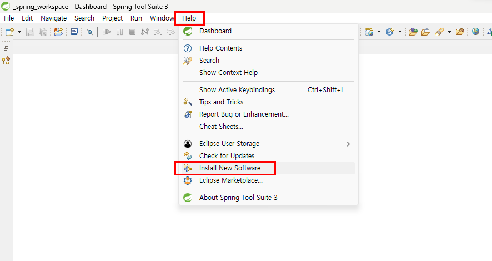Click the Open Type folder with spheres icon
Image resolution: width=492 pixels, height=261 pixels.
pos(413,32)
